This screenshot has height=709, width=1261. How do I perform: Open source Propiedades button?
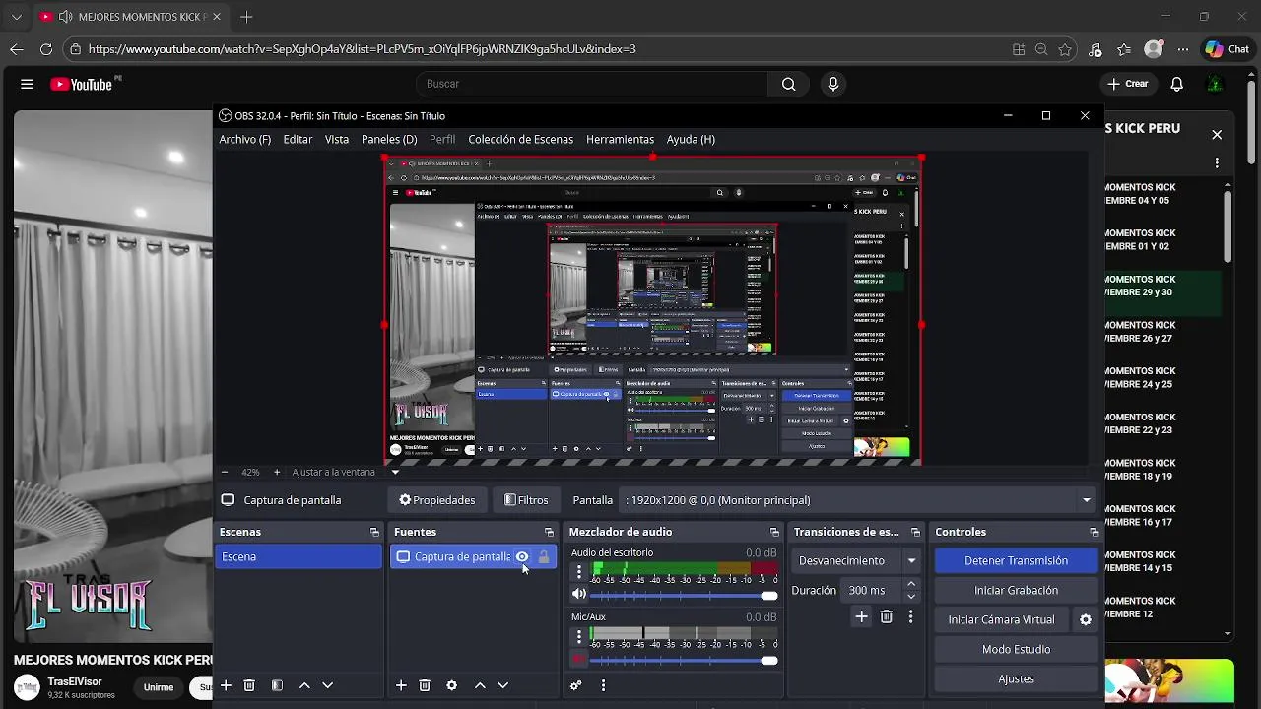[436, 500]
